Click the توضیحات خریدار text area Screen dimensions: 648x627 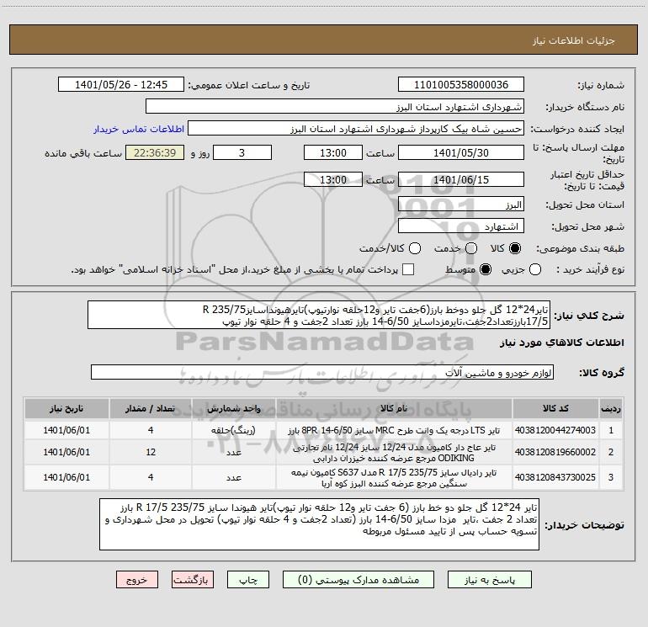(x=319, y=524)
